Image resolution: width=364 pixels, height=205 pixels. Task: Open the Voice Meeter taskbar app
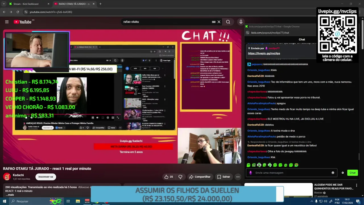(87, 201)
